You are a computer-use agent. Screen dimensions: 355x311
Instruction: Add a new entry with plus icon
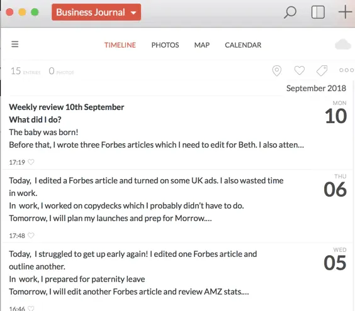[345, 12]
